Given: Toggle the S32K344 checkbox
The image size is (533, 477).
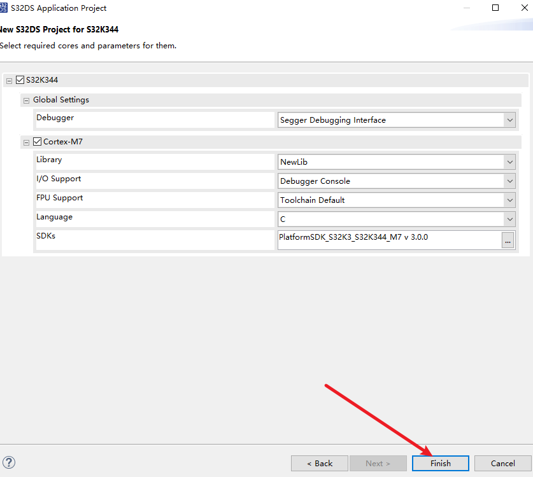Looking at the screenshot, I should coord(20,80).
